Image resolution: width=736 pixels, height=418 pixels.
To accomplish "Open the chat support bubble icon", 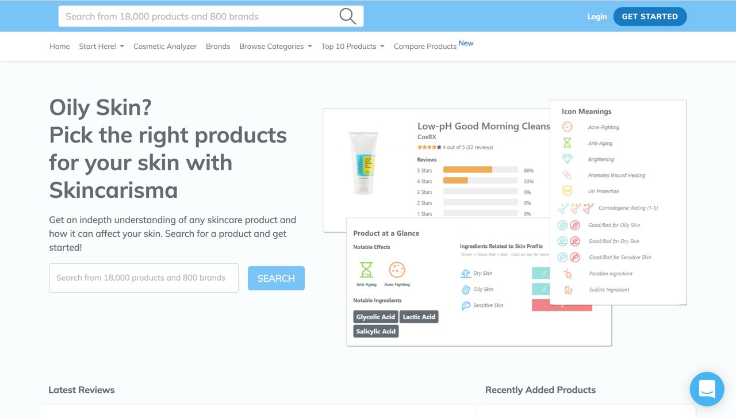I will point(707,389).
